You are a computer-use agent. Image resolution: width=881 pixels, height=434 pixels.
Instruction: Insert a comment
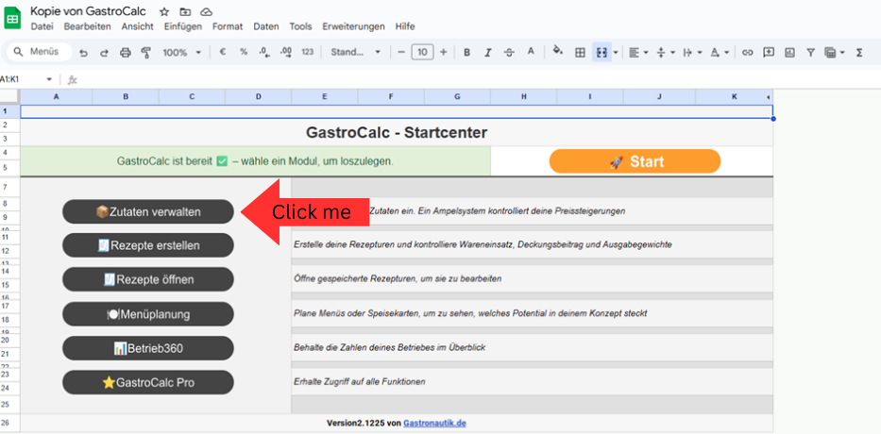tap(768, 52)
